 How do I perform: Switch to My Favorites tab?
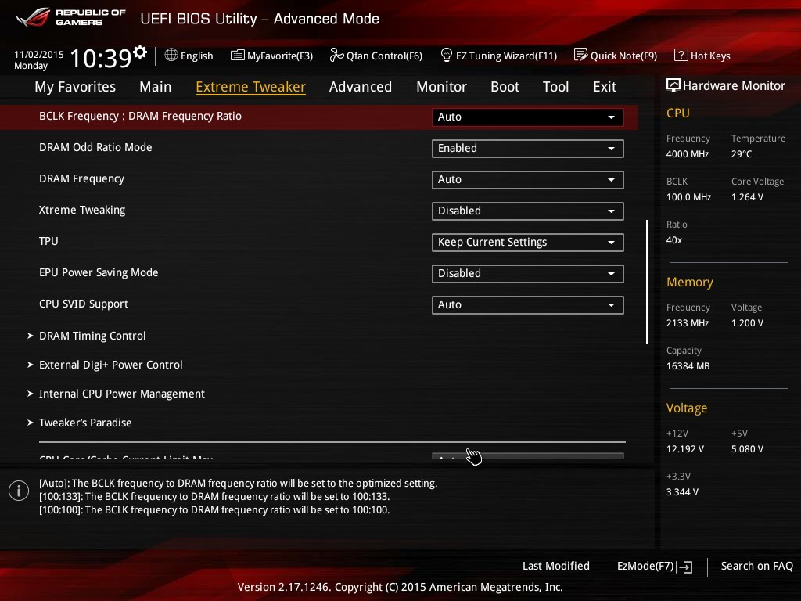pyautogui.click(x=75, y=87)
